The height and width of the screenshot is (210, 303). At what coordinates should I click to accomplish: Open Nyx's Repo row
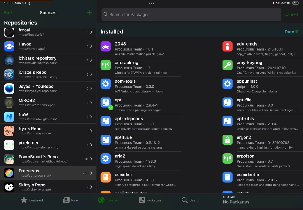pos(48,131)
